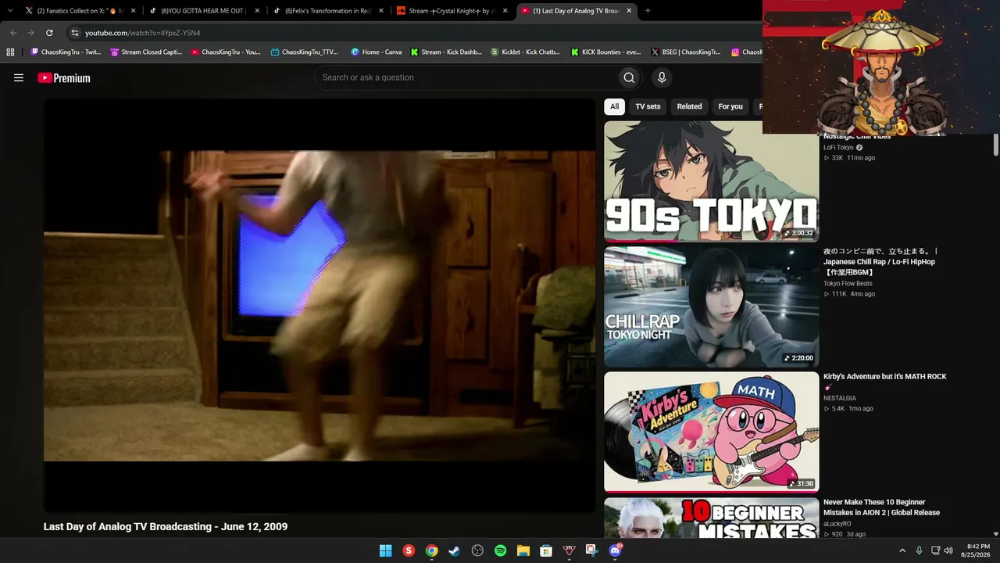Close the Fanatics Collect tab

(133, 11)
